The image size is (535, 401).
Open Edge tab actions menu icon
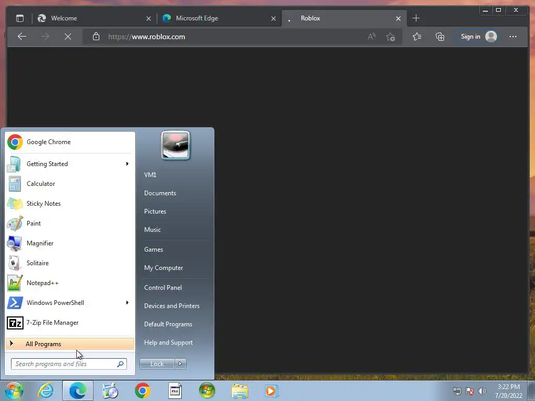click(20, 18)
